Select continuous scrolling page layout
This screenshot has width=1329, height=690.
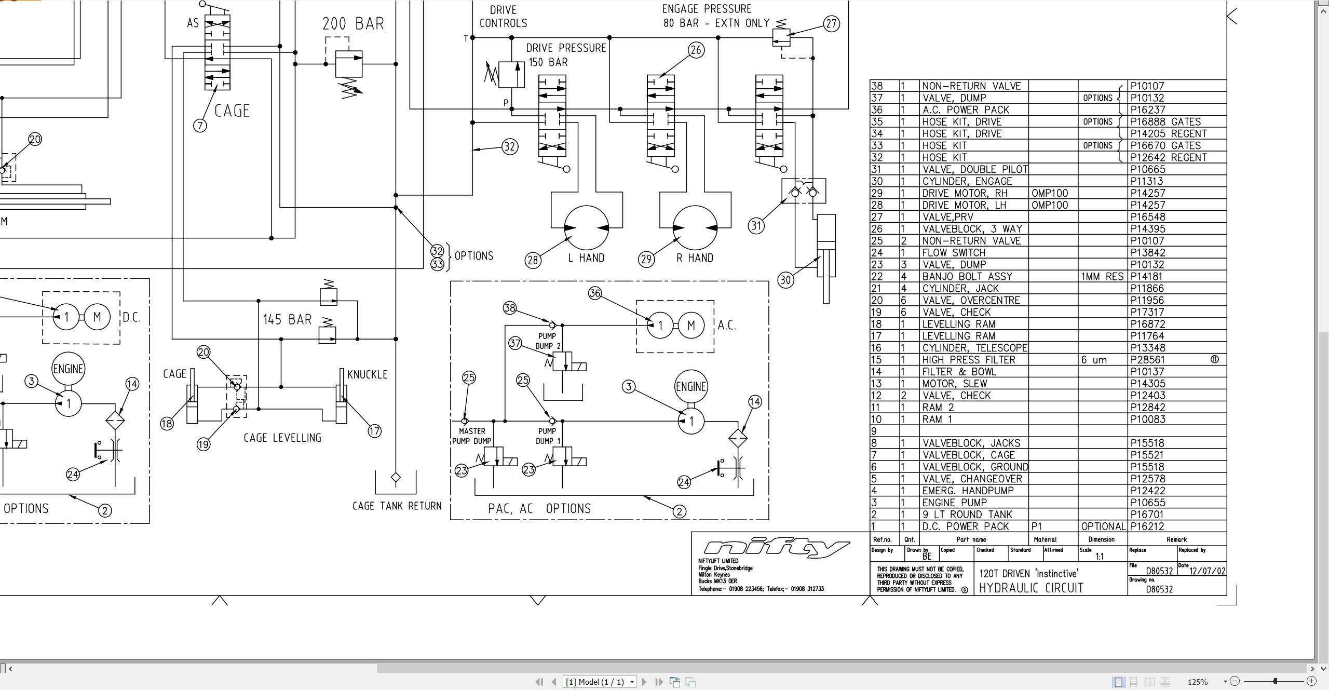(1134, 682)
